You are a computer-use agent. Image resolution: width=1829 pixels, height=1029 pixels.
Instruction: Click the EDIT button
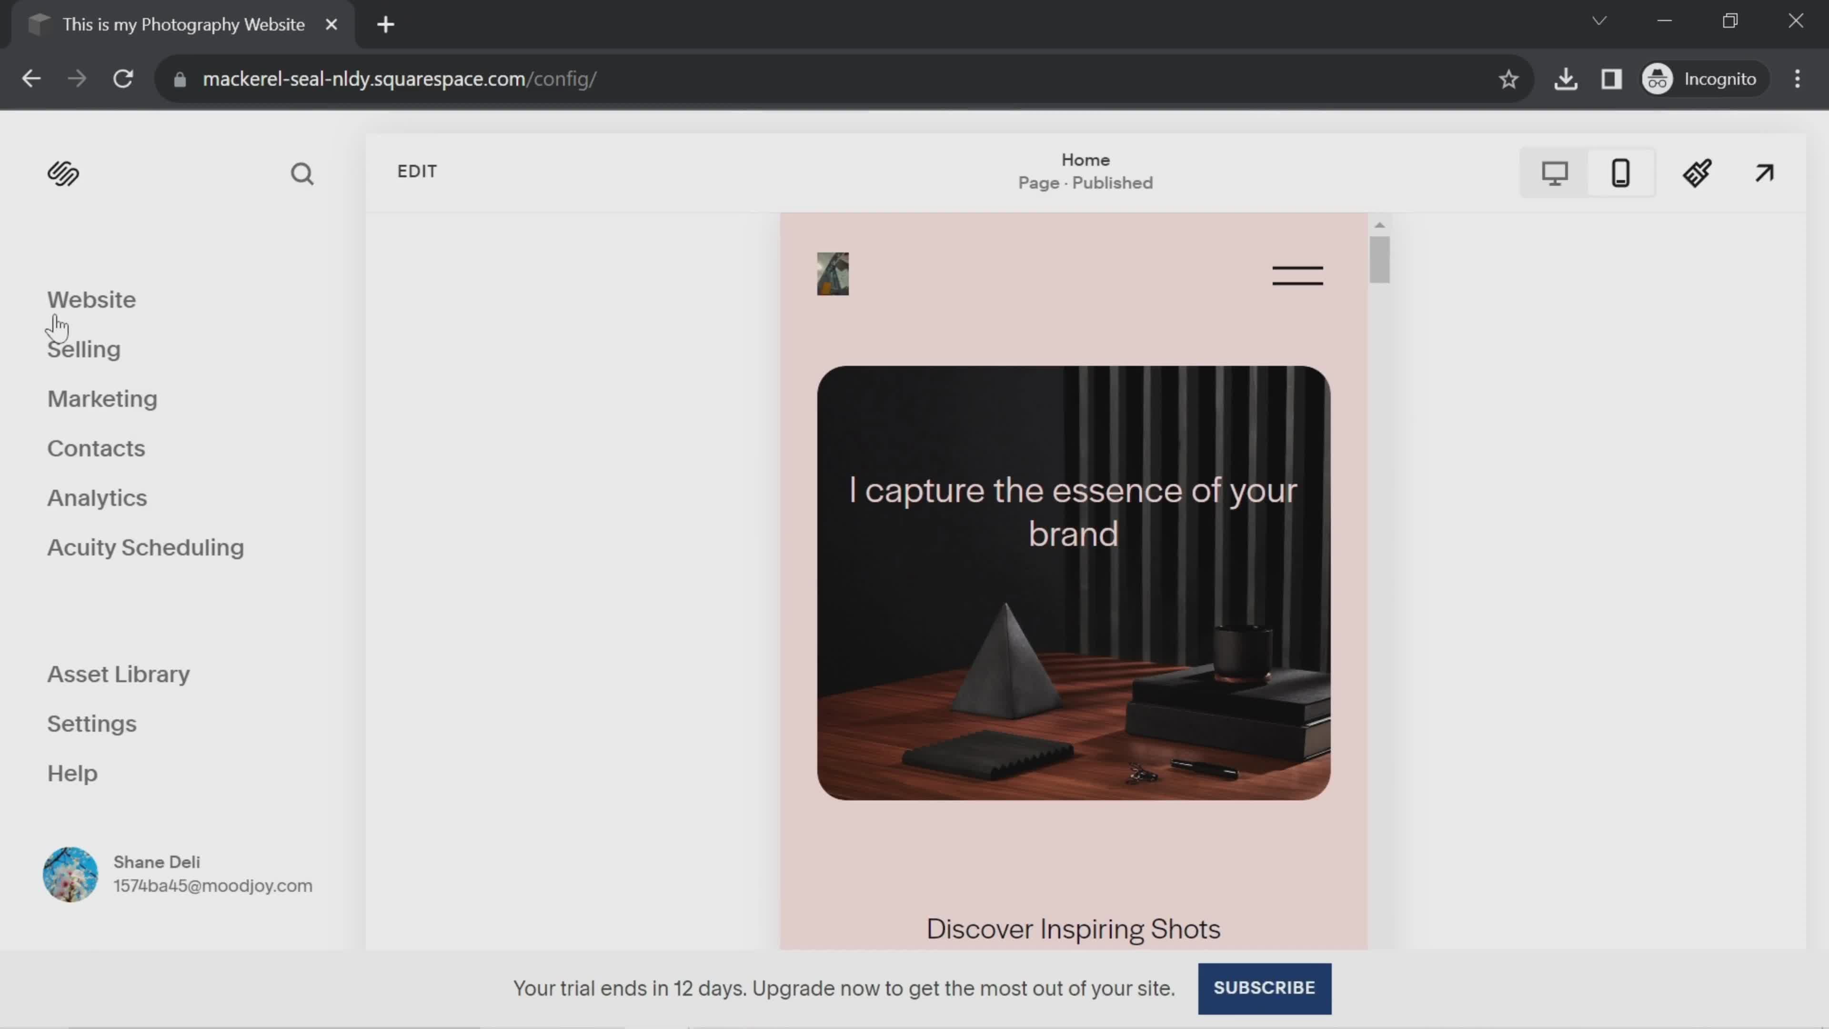[418, 171]
